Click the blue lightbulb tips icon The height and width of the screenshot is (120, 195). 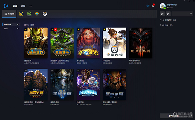tap(148, 6)
